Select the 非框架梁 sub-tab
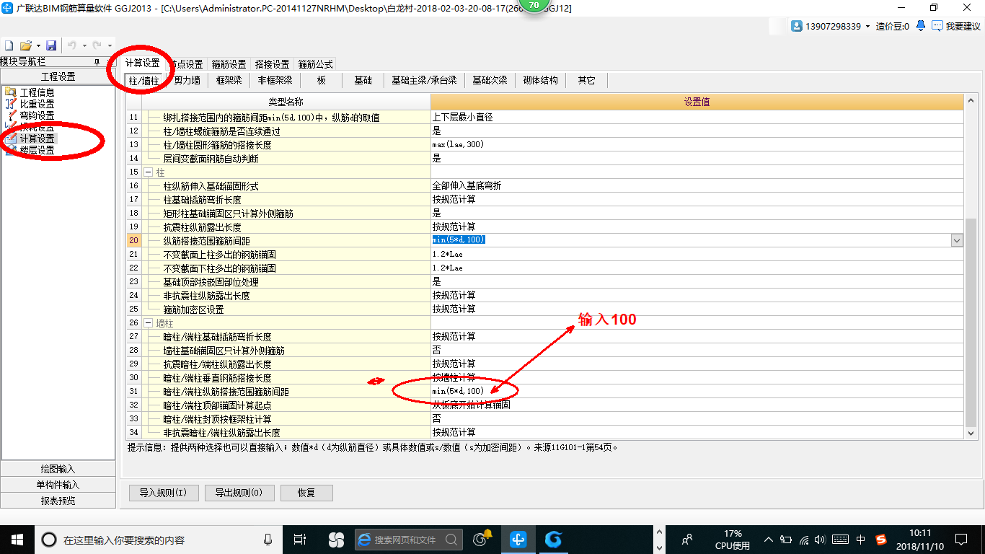The width and height of the screenshot is (985, 554). coord(275,80)
